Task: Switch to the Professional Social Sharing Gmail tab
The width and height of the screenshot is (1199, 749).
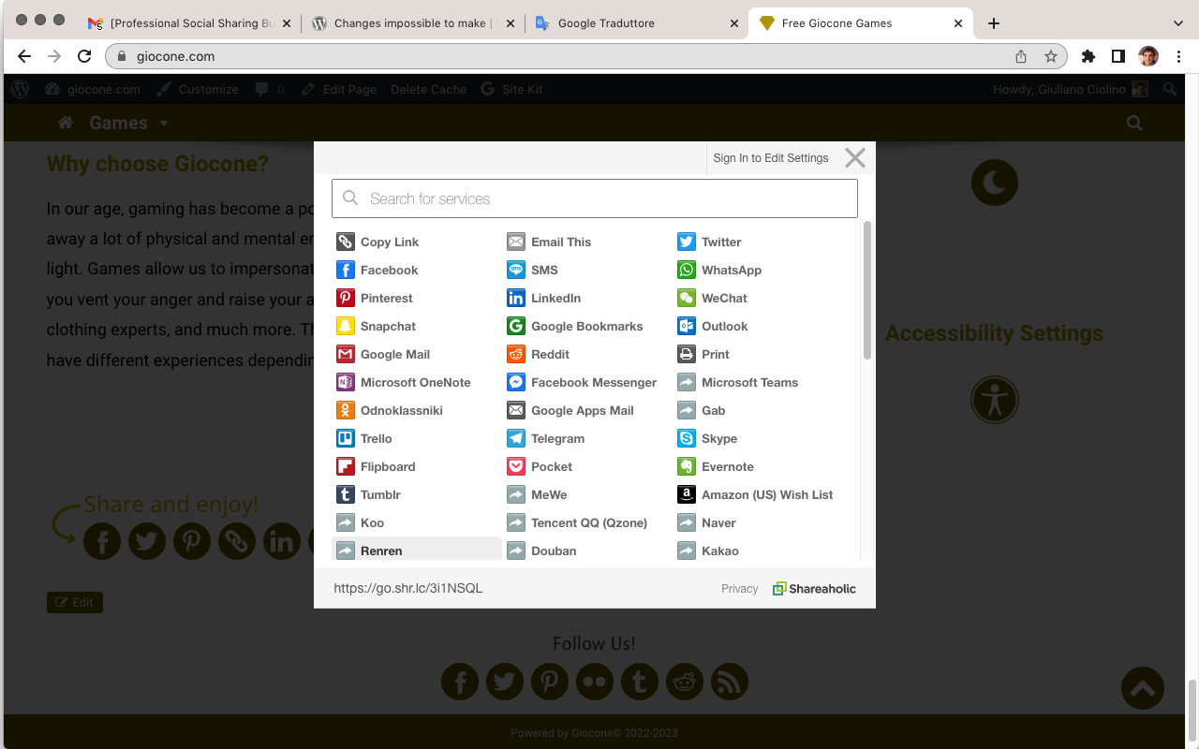Action: coord(188,23)
